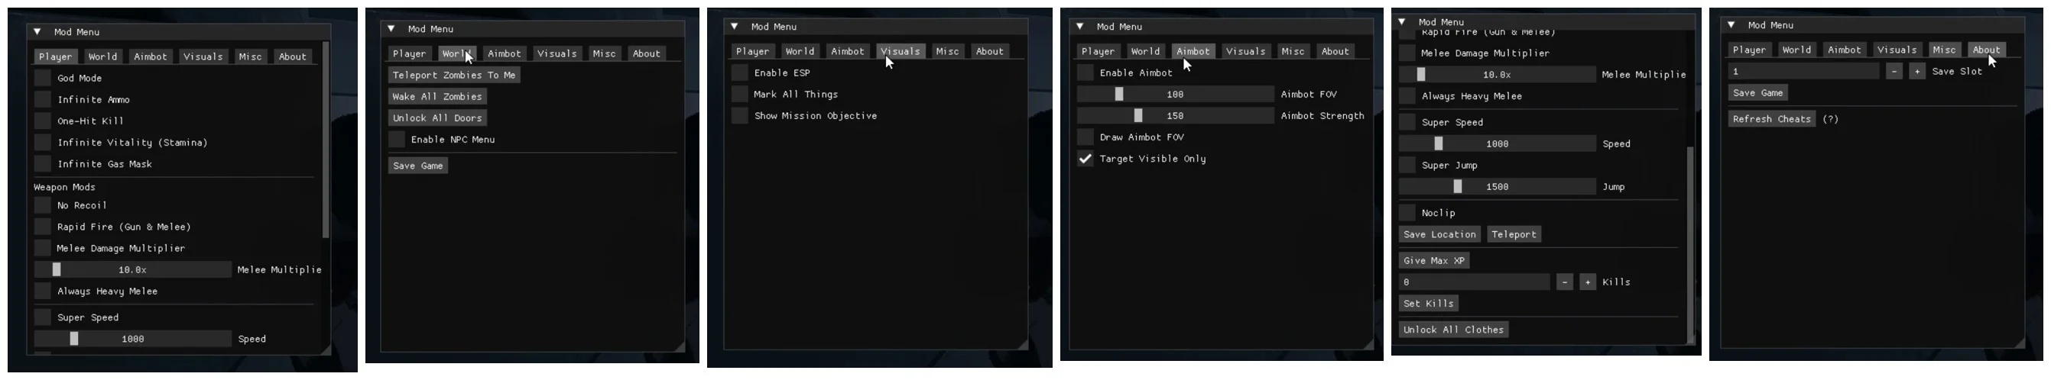Click the Give Max XP button
Viewport: 2051px width, 380px height.
1434,261
